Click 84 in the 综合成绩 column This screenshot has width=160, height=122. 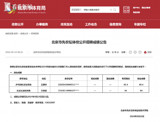141,91
